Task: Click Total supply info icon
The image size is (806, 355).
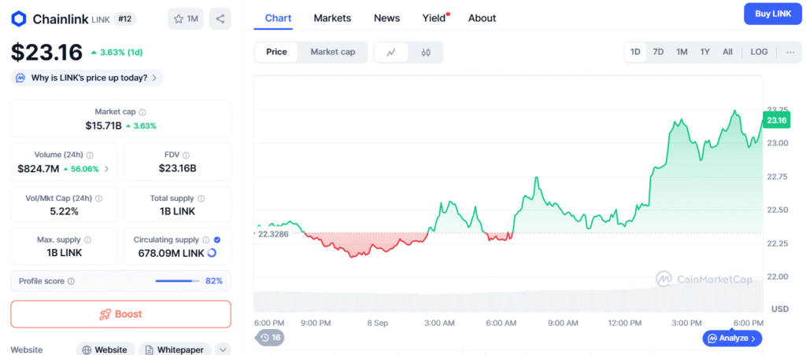Action: 201,198
